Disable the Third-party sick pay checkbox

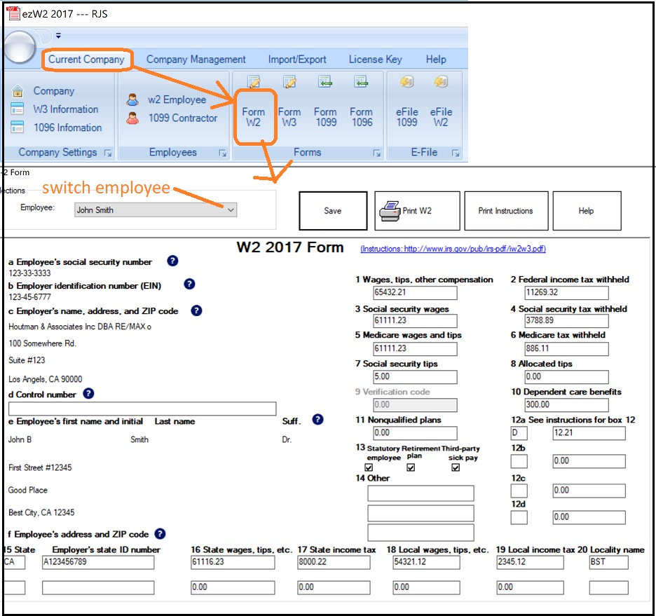(456, 467)
